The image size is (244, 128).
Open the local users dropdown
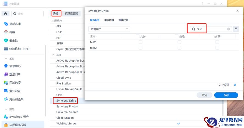pos(109,29)
